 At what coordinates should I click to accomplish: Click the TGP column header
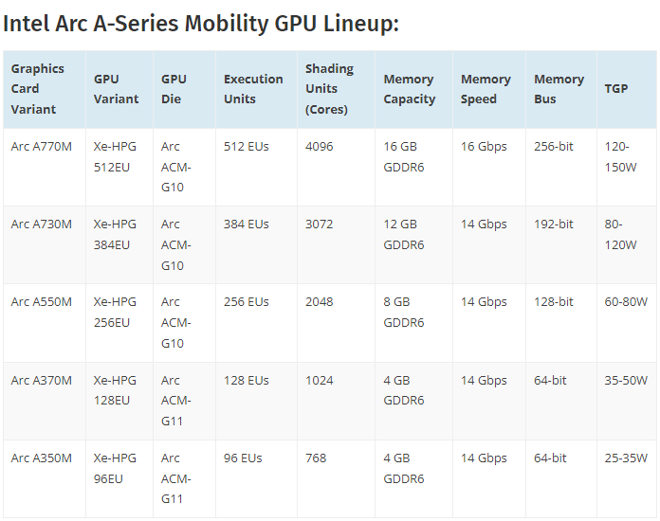point(615,89)
